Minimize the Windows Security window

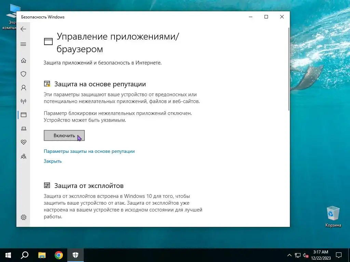[x=251, y=17]
